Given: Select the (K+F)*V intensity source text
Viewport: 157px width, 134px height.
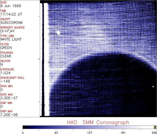Looking at the screenshot, I should click(7, 31).
